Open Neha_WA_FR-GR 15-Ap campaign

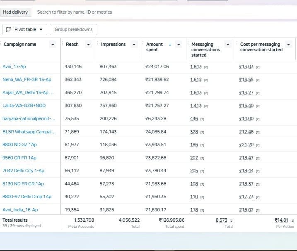(27, 80)
